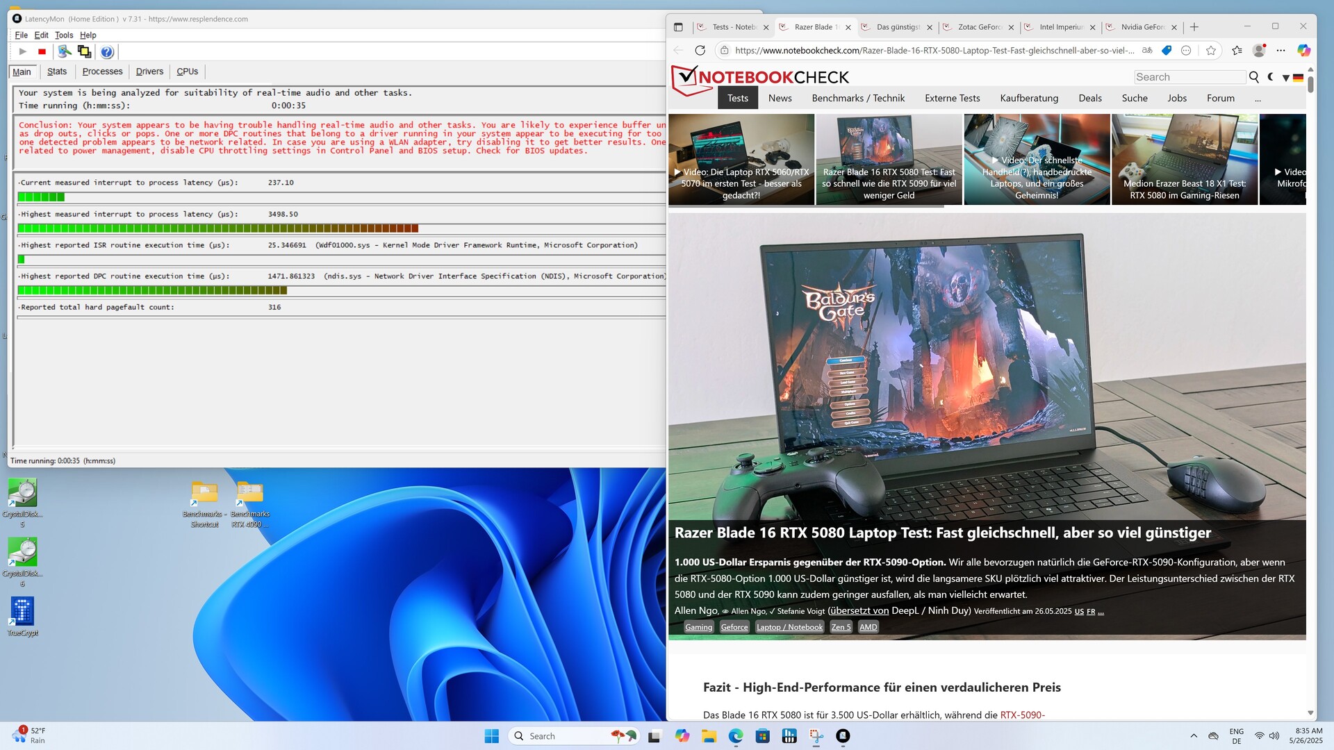
Task: Show hidden tray icons chevron
Action: 1194,736
